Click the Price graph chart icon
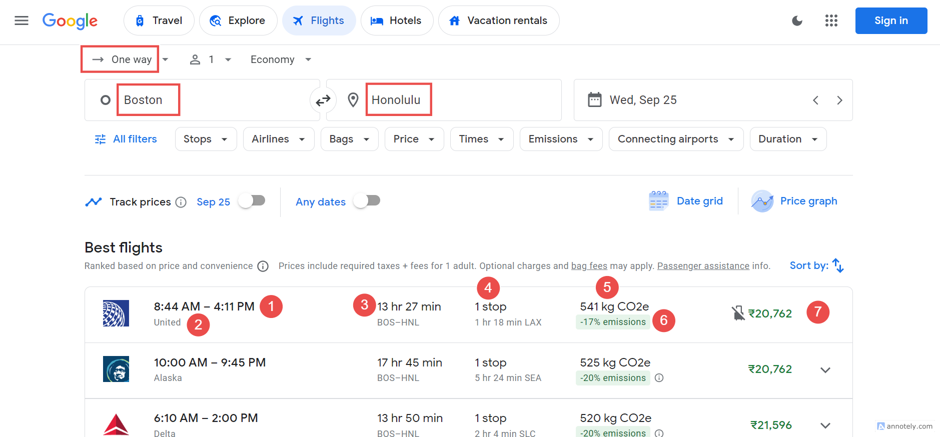 click(x=762, y=201)
